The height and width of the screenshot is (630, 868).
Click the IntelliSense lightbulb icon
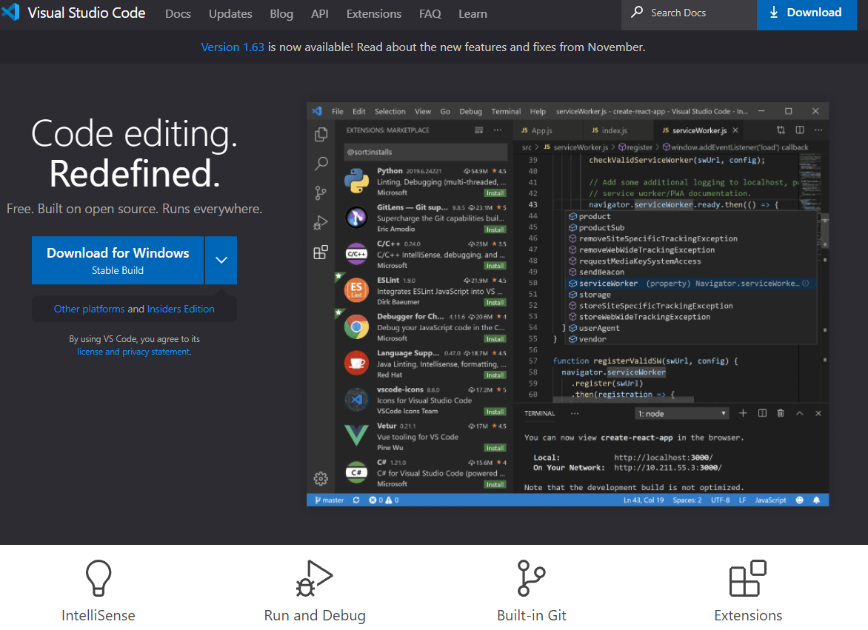[99, 578]
